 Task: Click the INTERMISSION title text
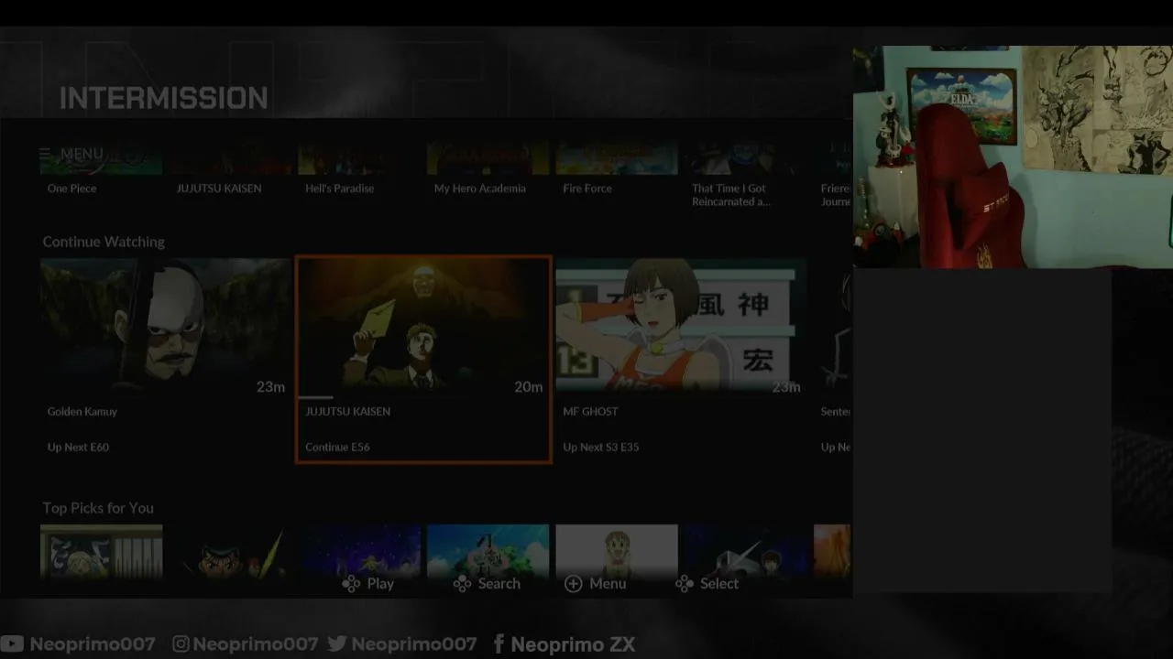pyautogui.click(x=164, y=98)
